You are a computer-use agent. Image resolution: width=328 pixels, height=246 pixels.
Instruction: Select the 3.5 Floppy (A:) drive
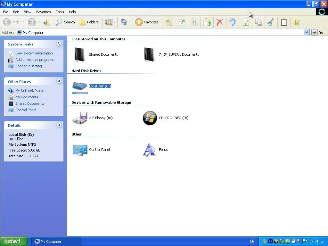coord(93,118)
